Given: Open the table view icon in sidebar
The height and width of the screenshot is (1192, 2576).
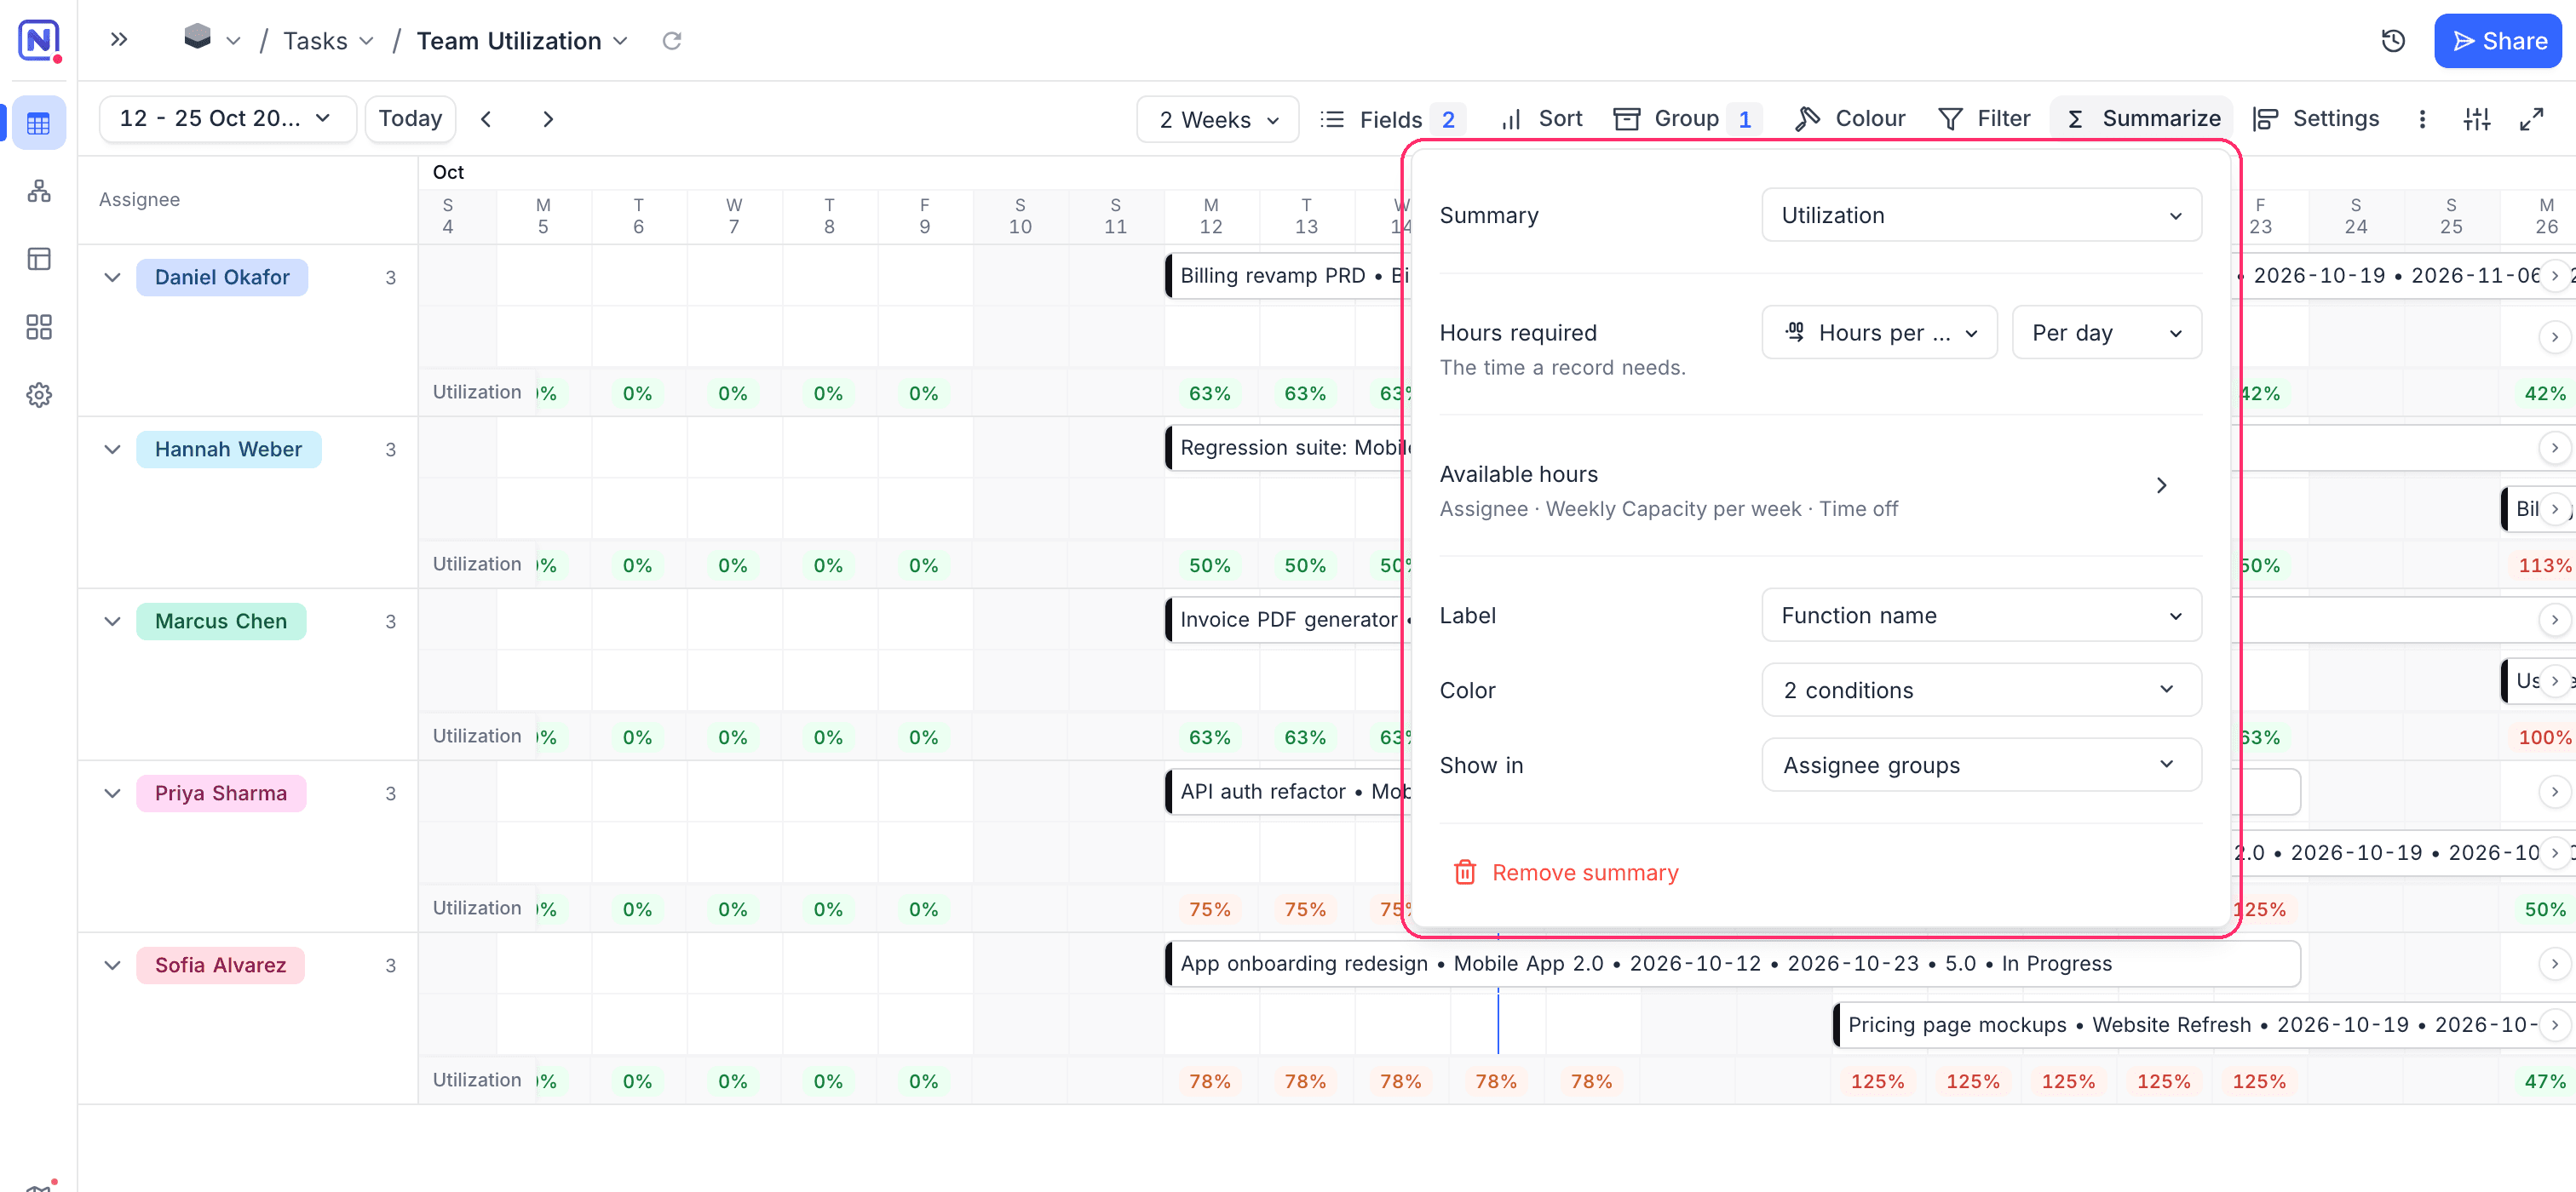Looking at the screenshot, I should tap(39, 124).
